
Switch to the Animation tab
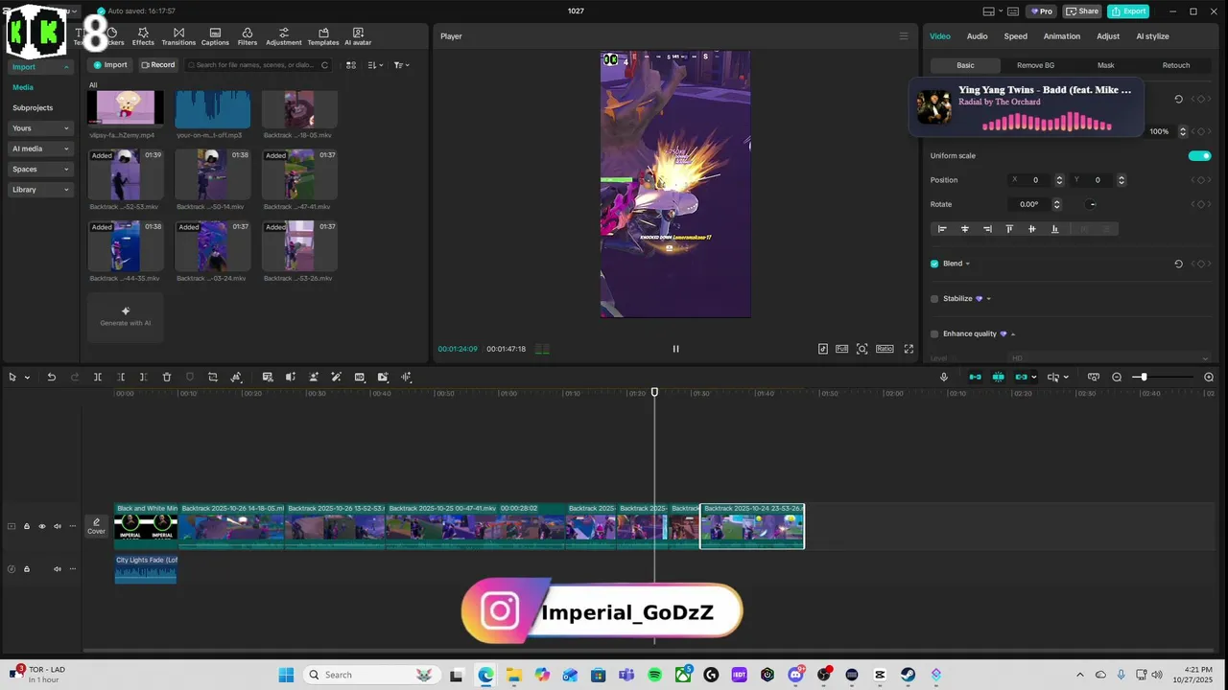tap(1062, 36)
